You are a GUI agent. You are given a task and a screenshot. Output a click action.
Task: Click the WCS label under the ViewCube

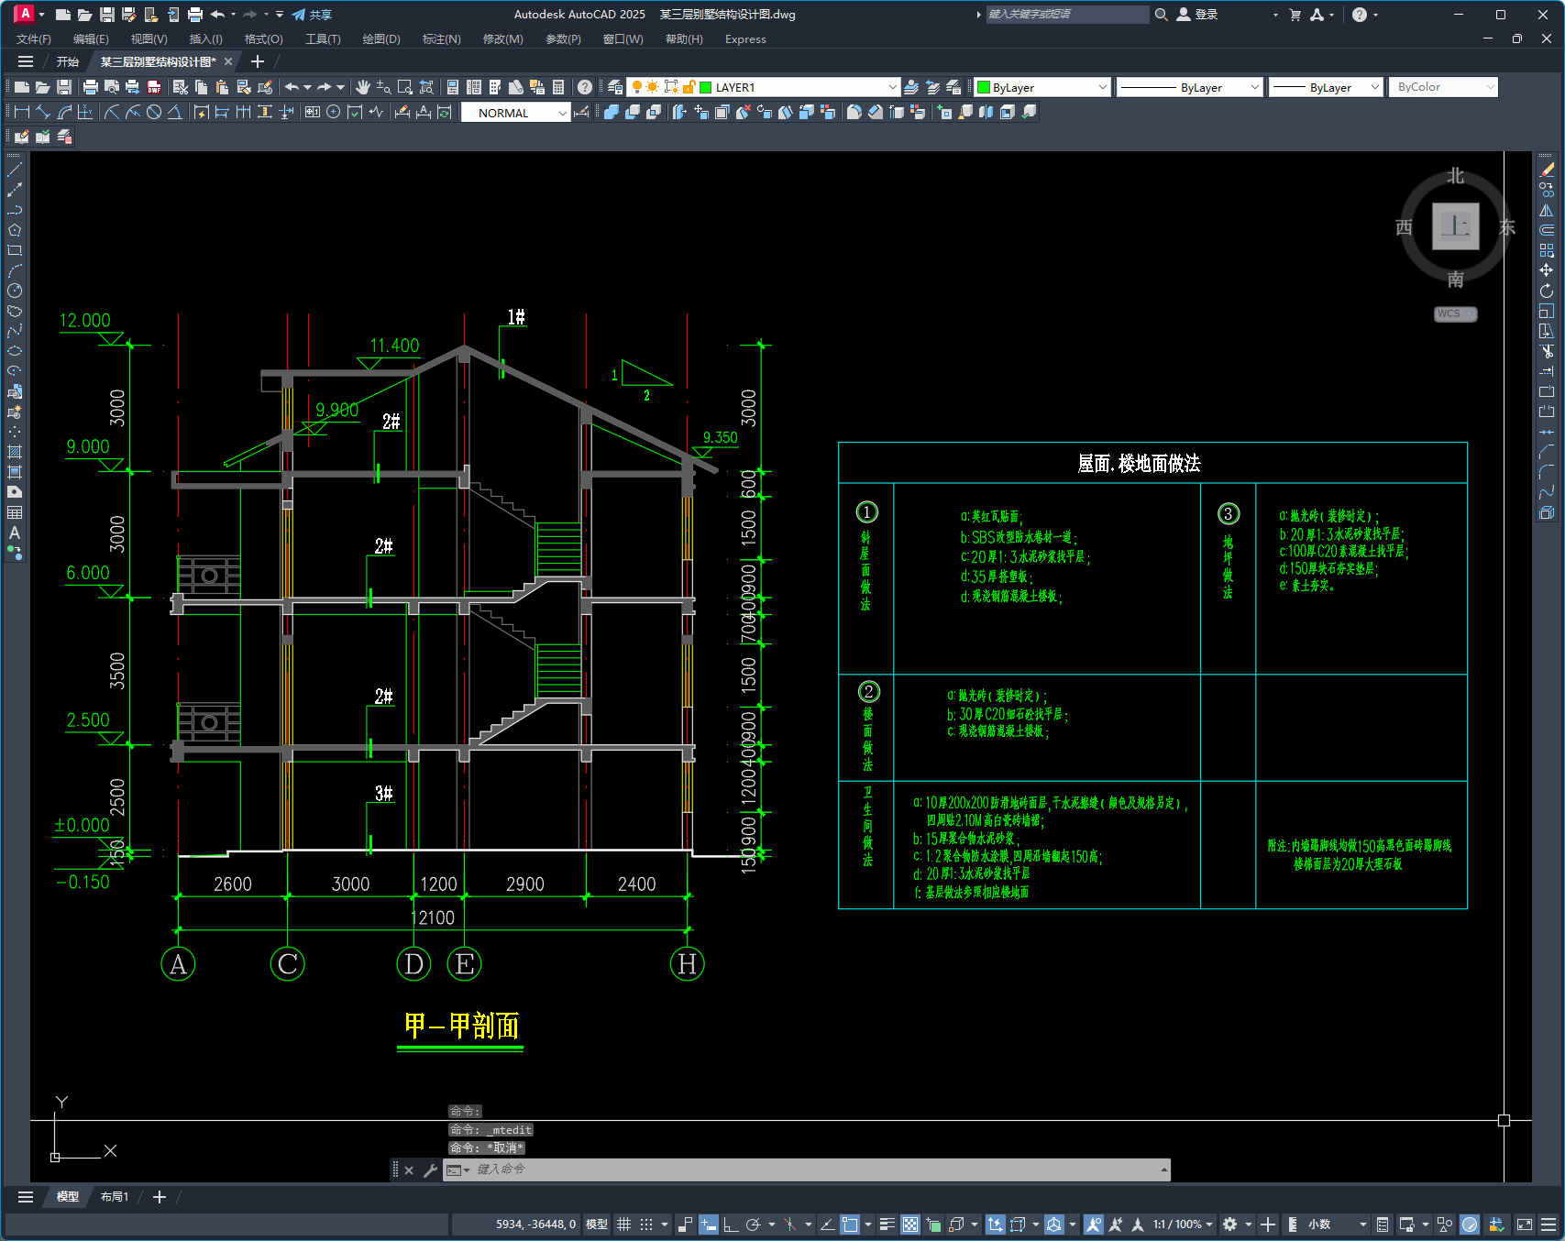click(x=1455, y=313)
